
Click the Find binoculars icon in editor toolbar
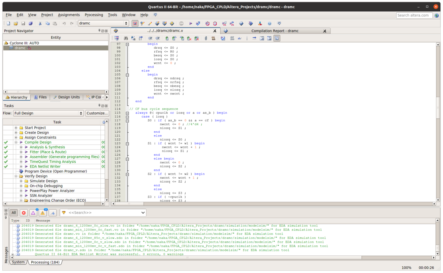pyautogui.click(x=126, y=38)
